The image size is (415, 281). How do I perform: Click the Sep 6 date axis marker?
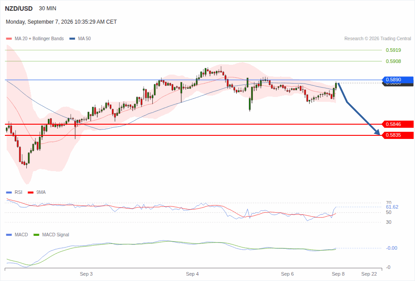click(287, 274)
